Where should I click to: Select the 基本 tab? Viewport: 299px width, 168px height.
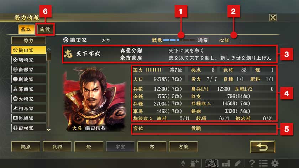click(26, 29)
